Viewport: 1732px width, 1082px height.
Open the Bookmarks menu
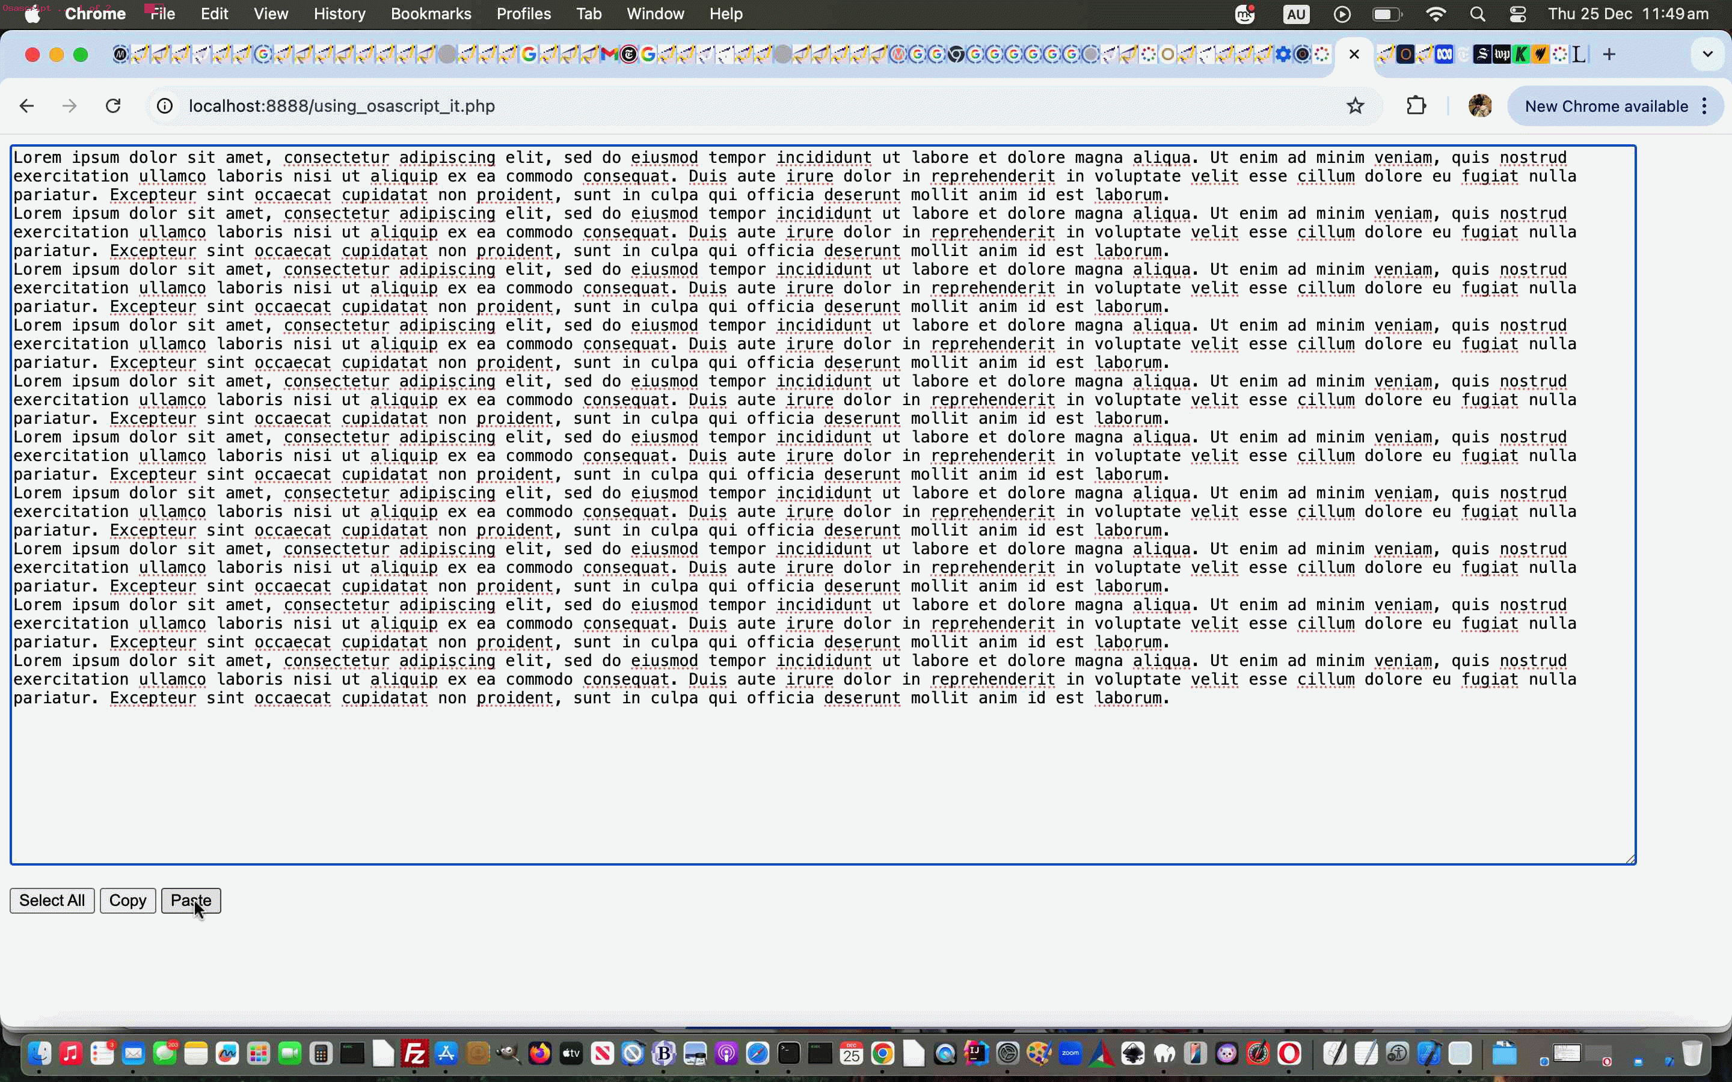click(x=431, y=14)
